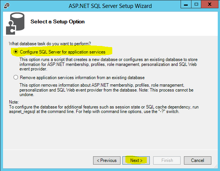Cancel the setup wizard

coord(197,160)
